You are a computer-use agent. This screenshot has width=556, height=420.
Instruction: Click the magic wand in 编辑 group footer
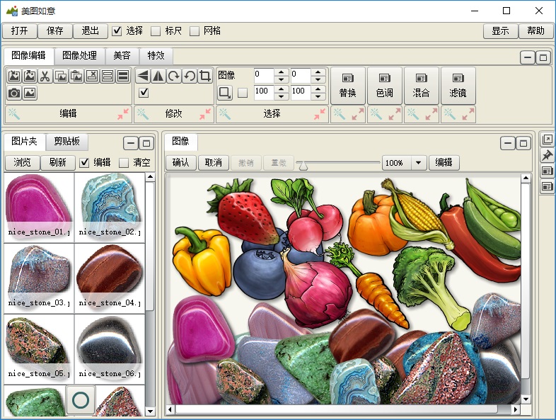coord(14,114)
